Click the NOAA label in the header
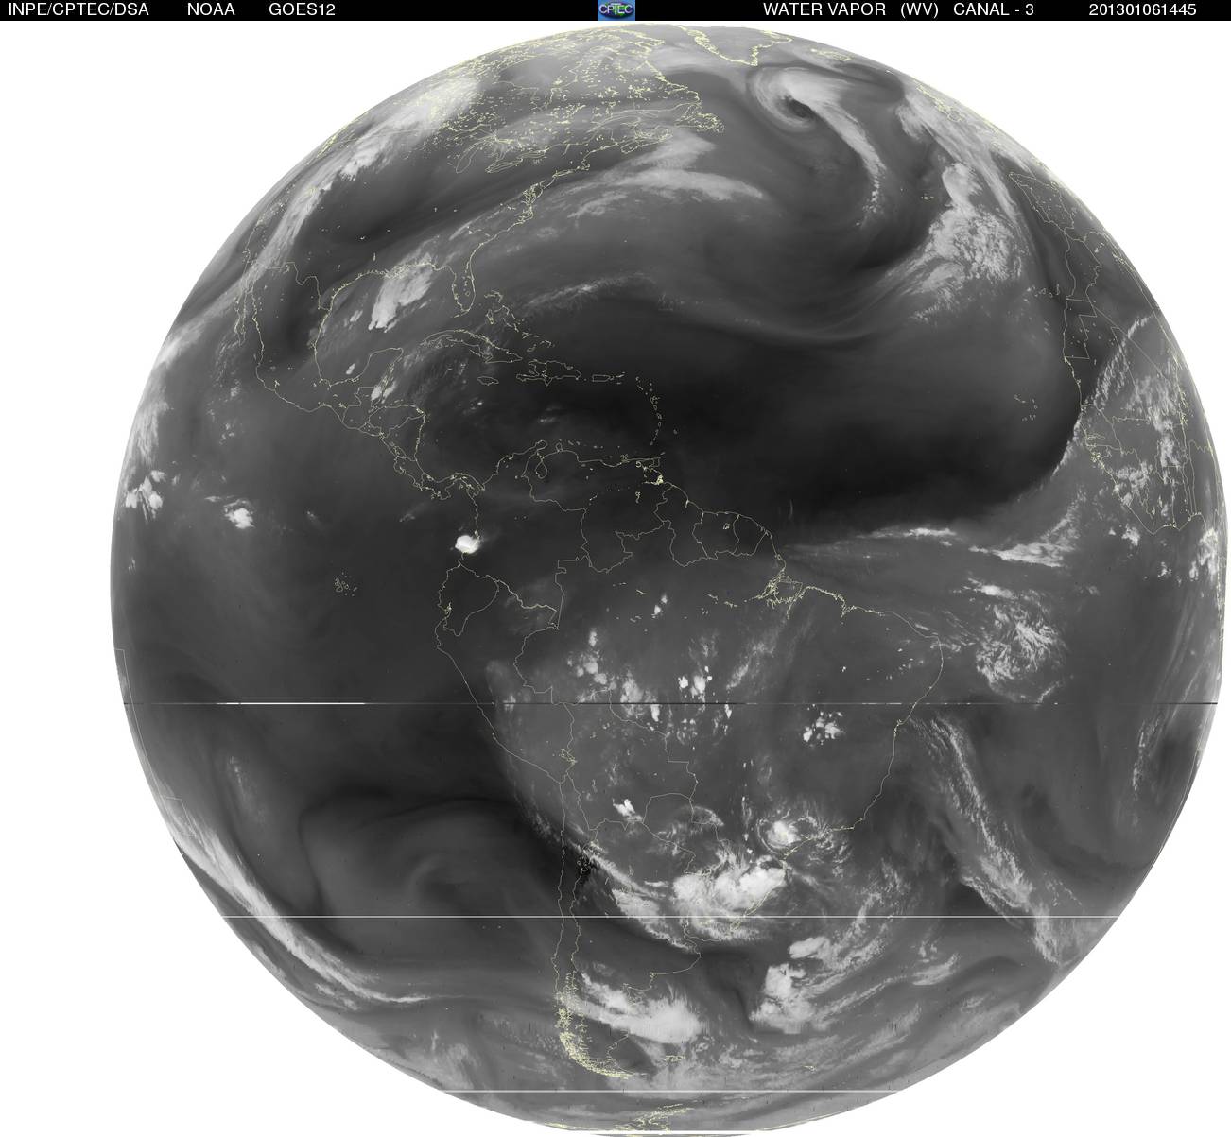 [211, 9]
